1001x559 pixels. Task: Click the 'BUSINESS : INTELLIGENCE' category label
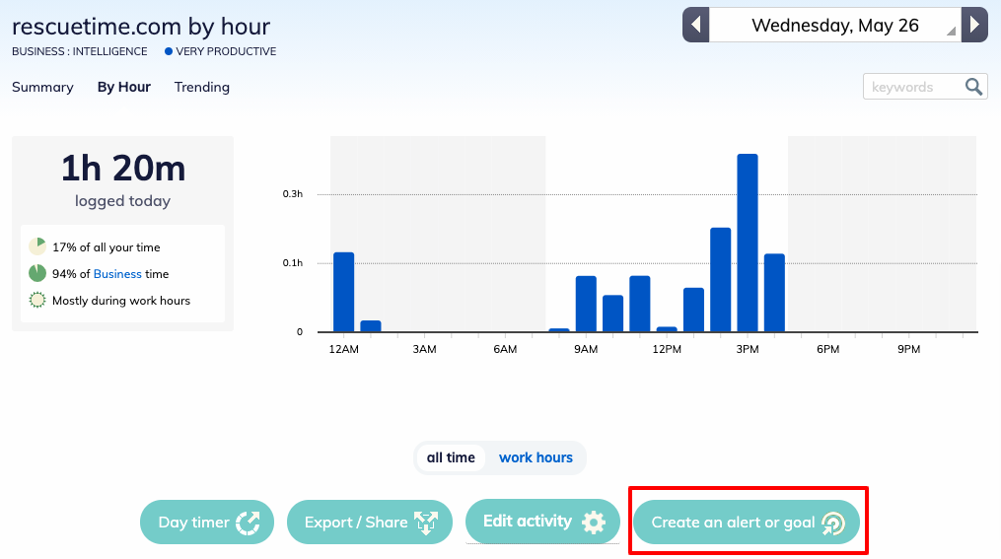(80, 51)
